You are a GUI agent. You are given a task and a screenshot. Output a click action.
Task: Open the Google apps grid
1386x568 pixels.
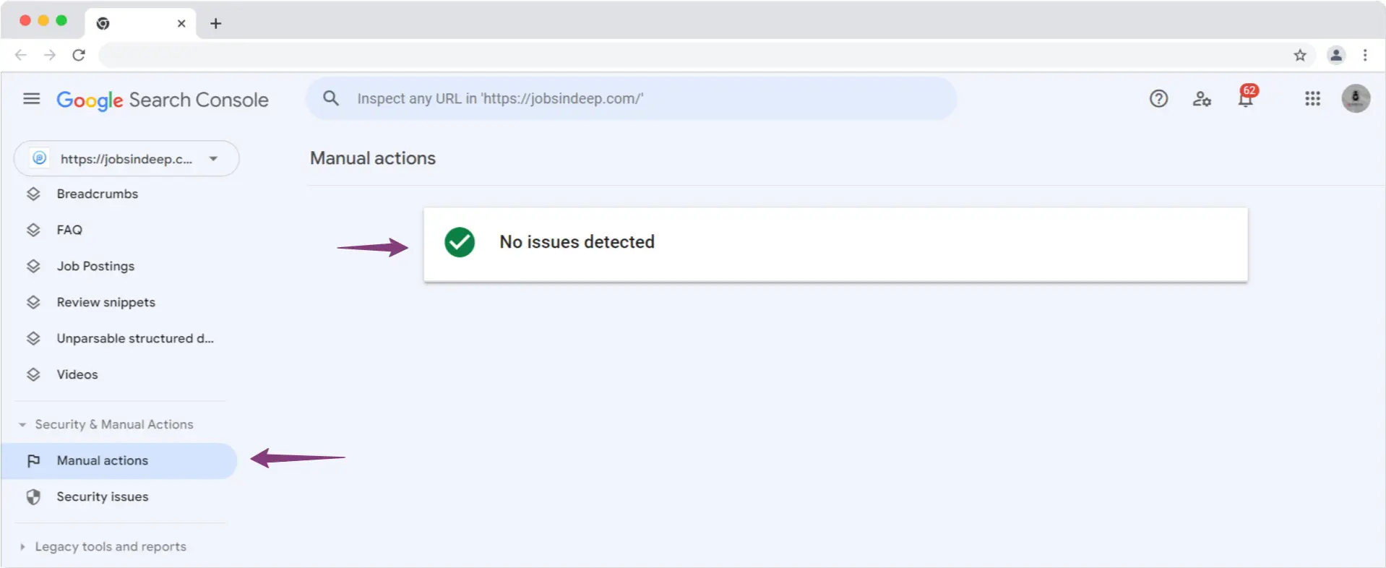1312,99
